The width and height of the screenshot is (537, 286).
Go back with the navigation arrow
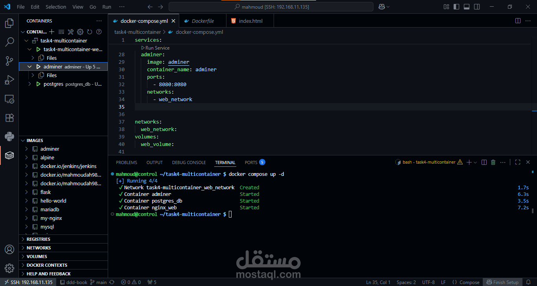tap(150, 7)
